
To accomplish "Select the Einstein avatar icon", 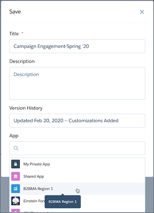I will [15, 201].
